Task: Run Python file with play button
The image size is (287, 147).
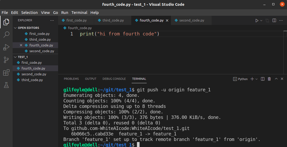Action: coord(257,20)
